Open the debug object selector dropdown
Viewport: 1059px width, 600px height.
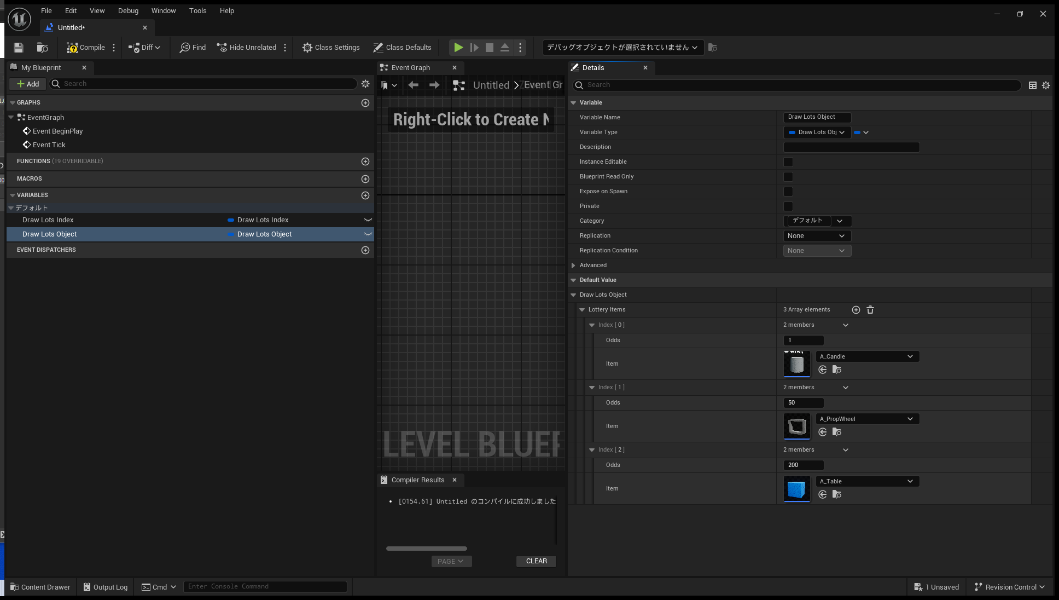(x=622, y=48)
